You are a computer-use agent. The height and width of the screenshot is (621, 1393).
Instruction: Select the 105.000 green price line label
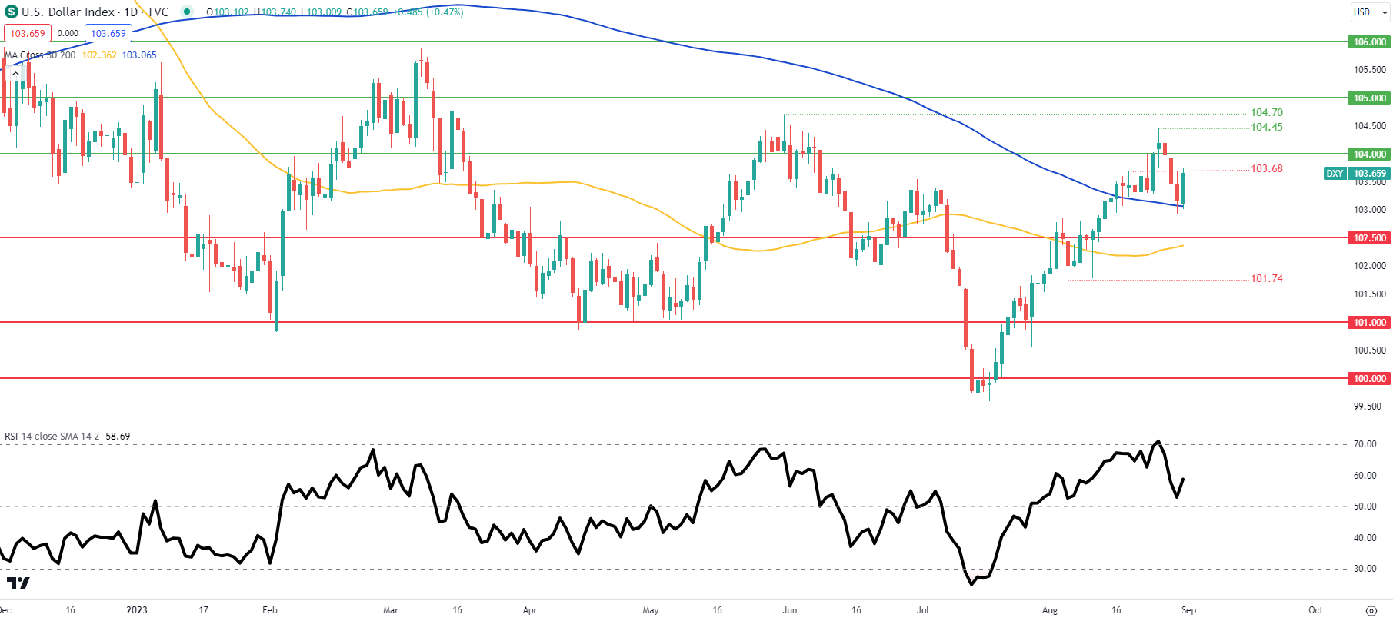pos(1370,98)
